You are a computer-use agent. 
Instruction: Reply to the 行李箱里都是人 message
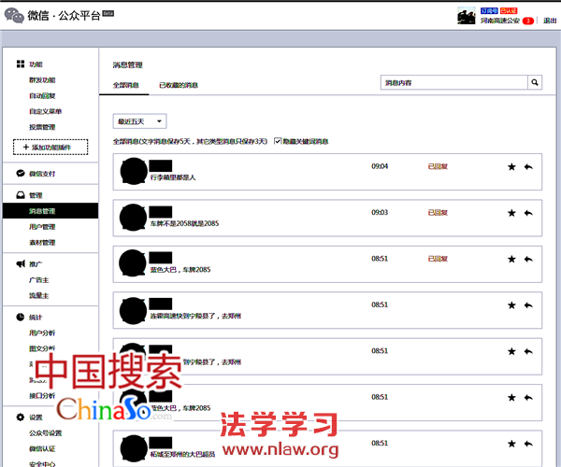point(528,166)
